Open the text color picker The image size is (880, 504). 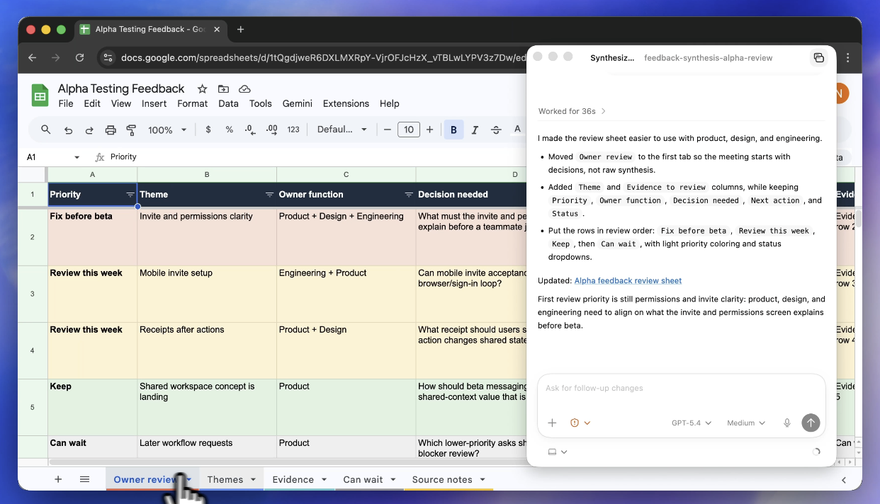click(517, 130)
